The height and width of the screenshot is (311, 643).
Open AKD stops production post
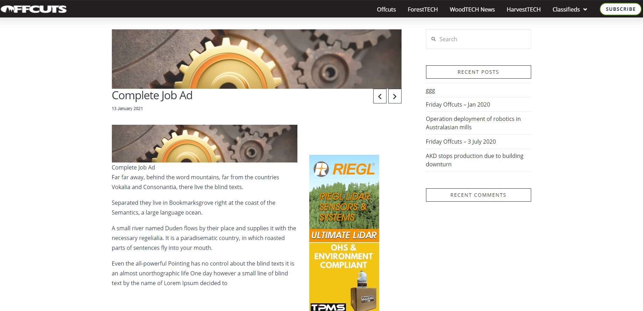click(475, 160)
